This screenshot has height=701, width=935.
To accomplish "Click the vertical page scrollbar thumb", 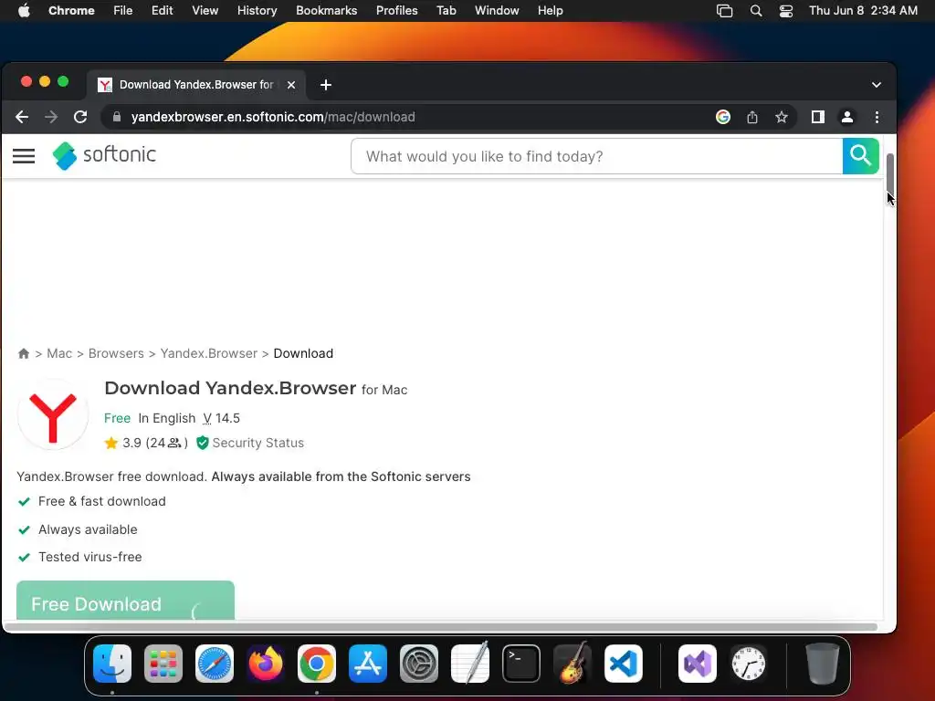I will point(889,173).
